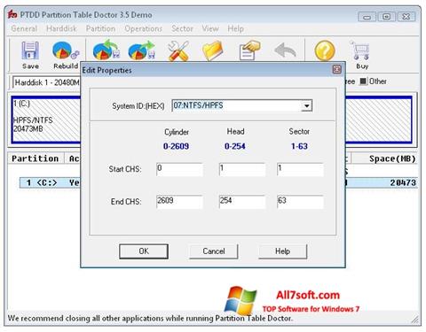Expand the System ID dropdown arrow
The height and width of the screenshot is (332, 426).
point(307,105)
